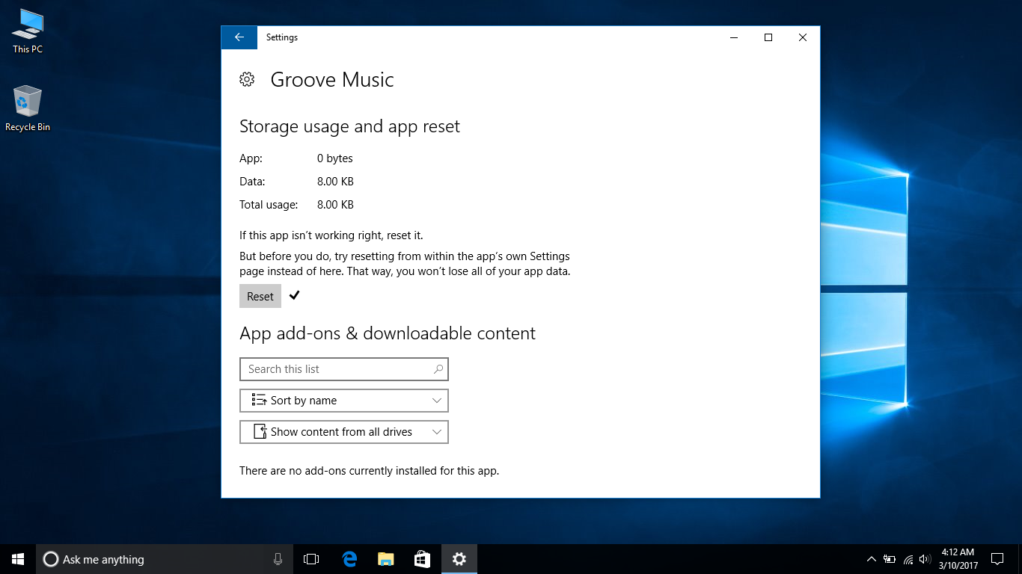
Task: Click the gear icon beside Groove Music
Action: 247,79
